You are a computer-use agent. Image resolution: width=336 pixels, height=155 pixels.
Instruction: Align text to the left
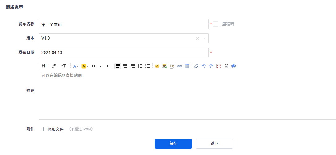(x=118, y=66)
